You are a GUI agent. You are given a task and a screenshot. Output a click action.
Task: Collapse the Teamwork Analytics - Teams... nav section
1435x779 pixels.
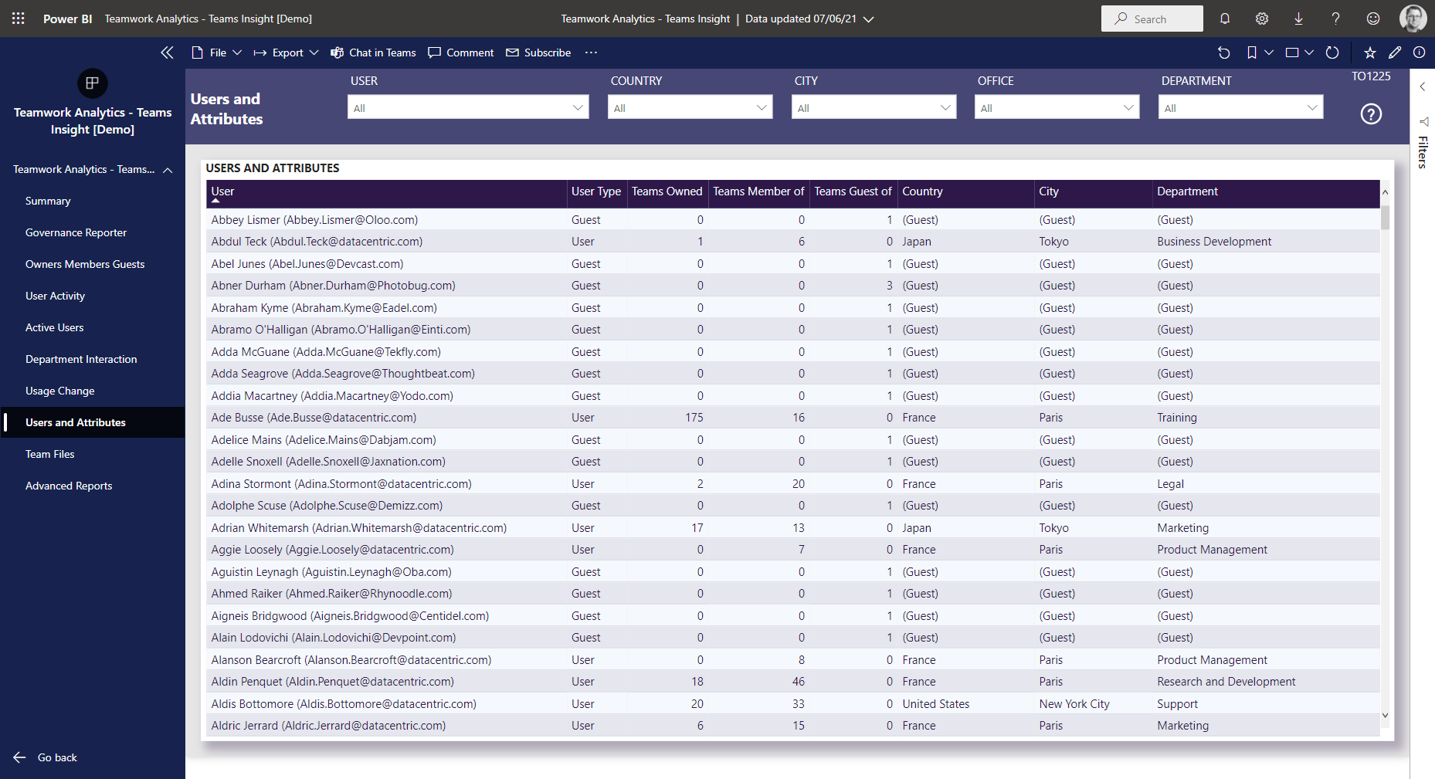(168, 170)
